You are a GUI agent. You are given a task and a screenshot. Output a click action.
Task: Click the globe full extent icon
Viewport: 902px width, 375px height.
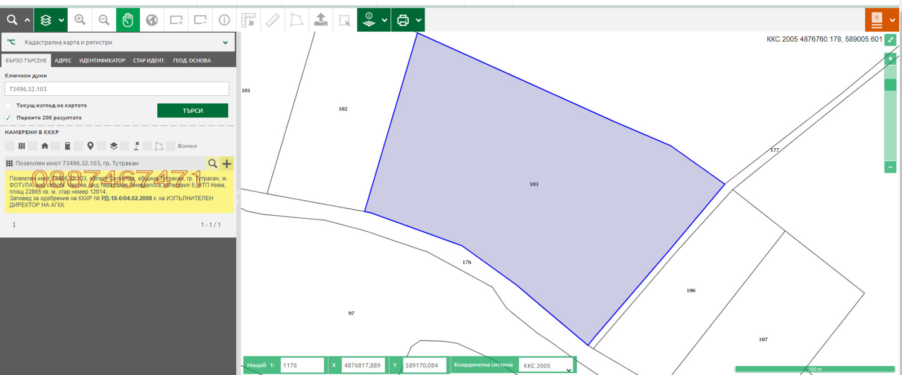152,20
